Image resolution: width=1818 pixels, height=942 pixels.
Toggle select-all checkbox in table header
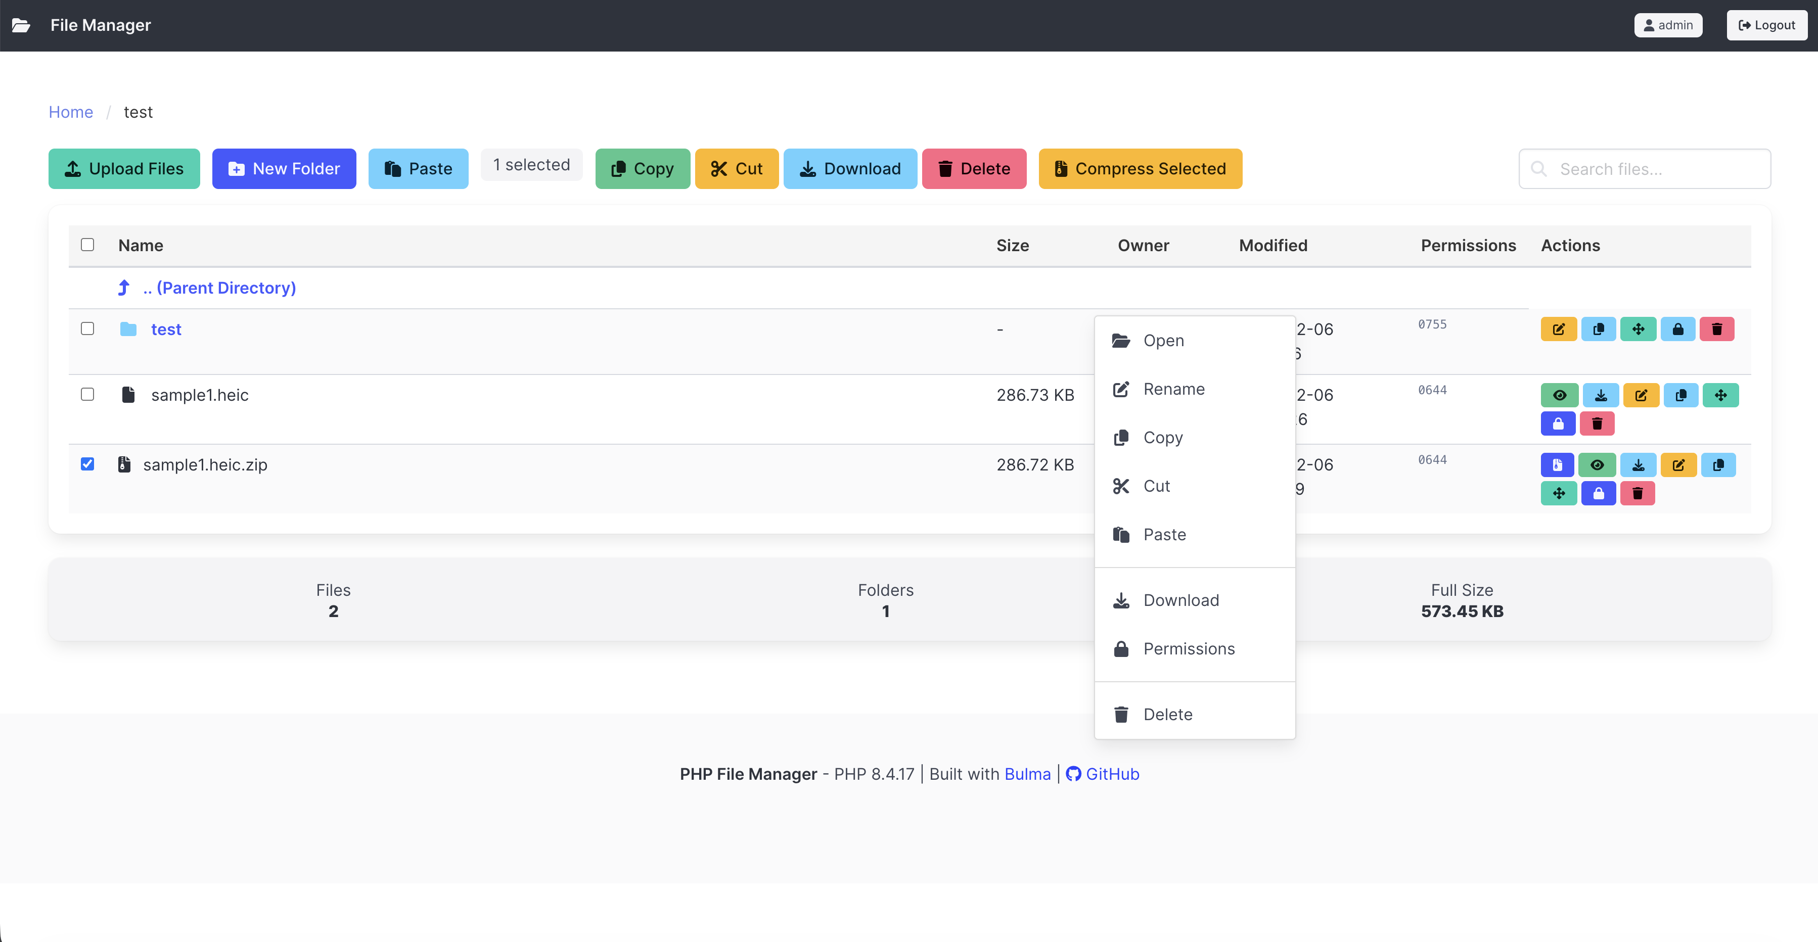tap(87, 245)
